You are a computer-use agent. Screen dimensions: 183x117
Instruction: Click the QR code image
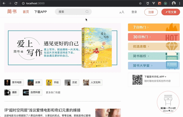[137, 80]
